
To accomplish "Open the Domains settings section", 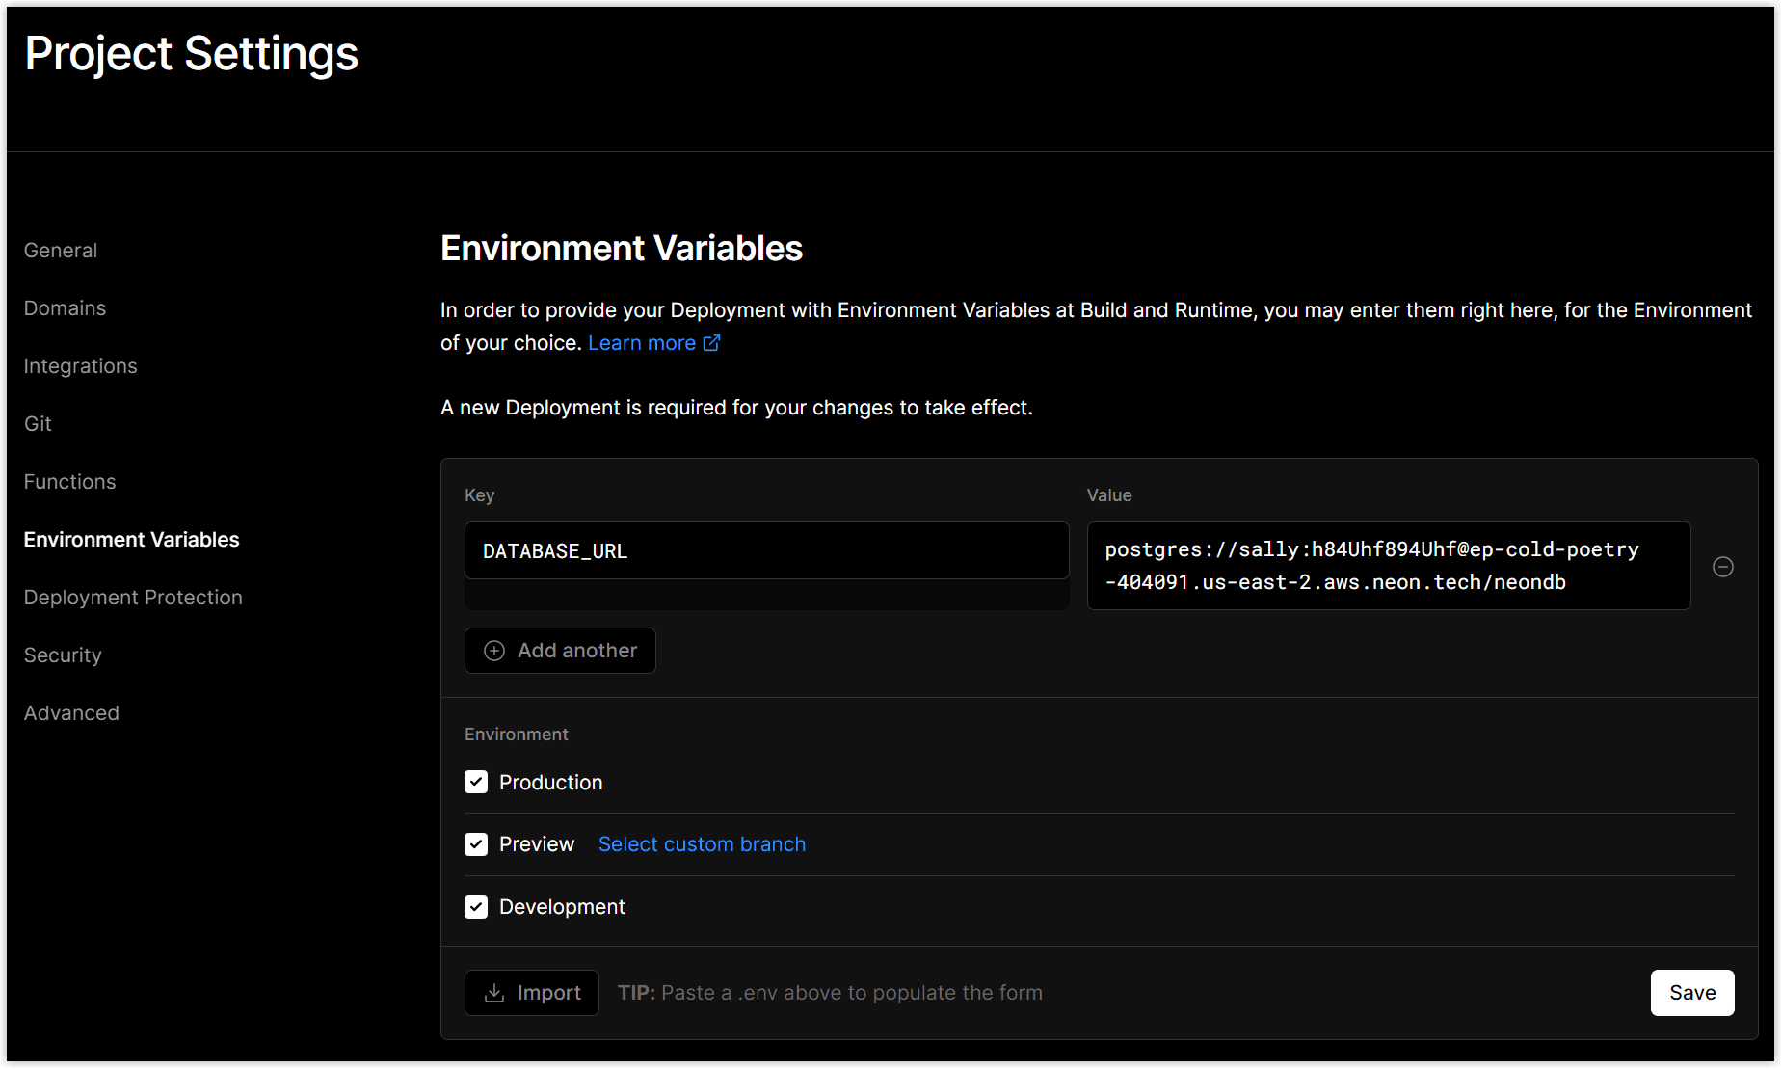I will [65, 308].
